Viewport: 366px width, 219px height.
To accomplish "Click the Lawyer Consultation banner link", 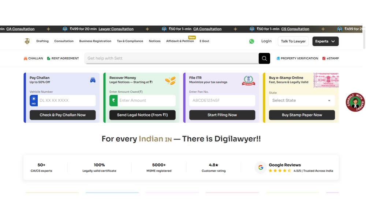I will click(x=116, y=29).
